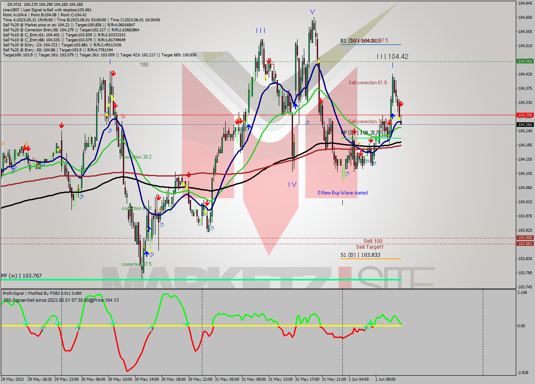Click the '30 May 14:00' time axis label

(147, 379)
